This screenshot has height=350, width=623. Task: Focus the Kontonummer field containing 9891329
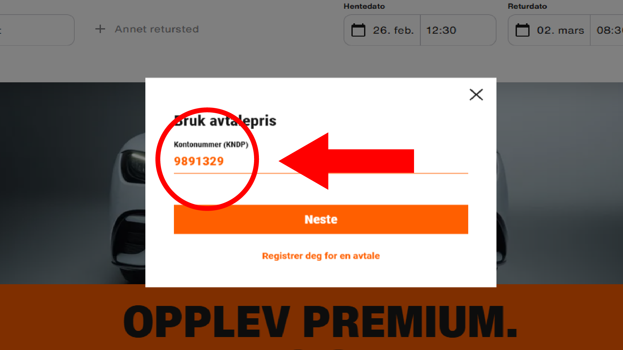tap(321, 161)
